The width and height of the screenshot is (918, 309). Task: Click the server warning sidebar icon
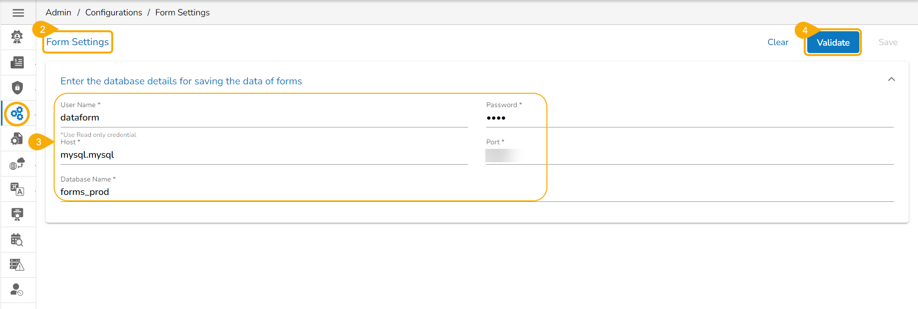pyautogui.click(x=17, y=265)
